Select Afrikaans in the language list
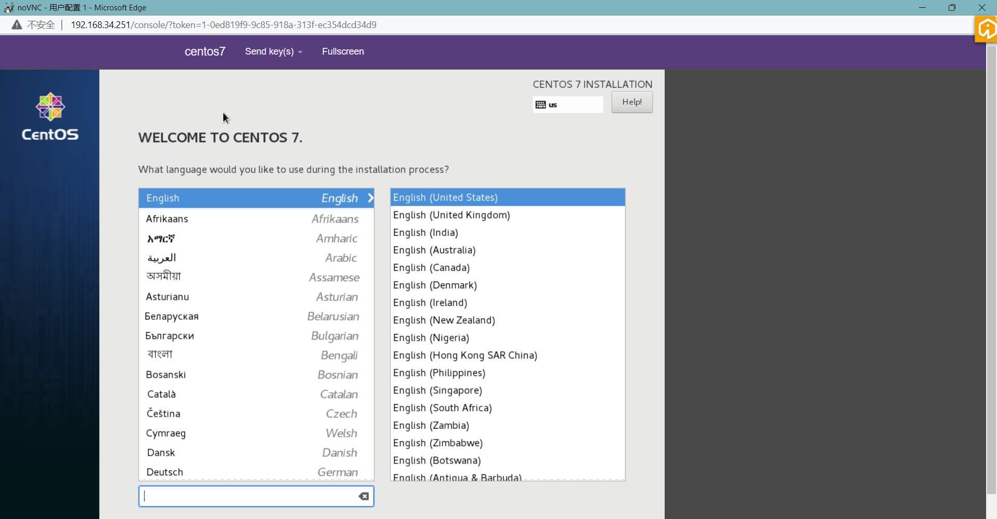The image size is (997, 519). (x=256, y=219)
